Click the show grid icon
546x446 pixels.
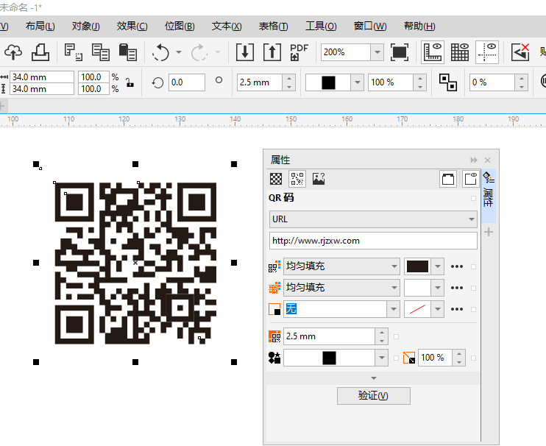click(460, 52)
